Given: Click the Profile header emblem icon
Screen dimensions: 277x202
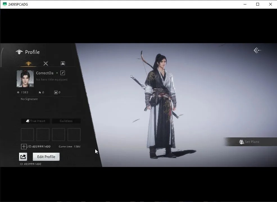Looking at the screenshot, I should click(19, 52).
